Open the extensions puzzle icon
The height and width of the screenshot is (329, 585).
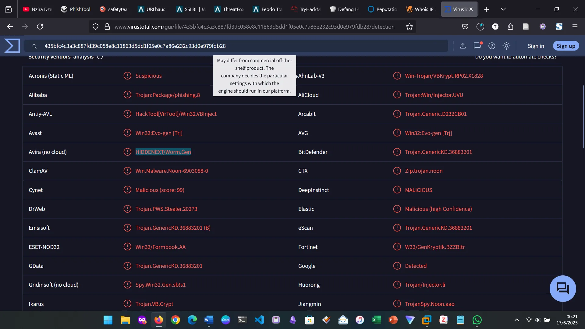click(510, 27)
